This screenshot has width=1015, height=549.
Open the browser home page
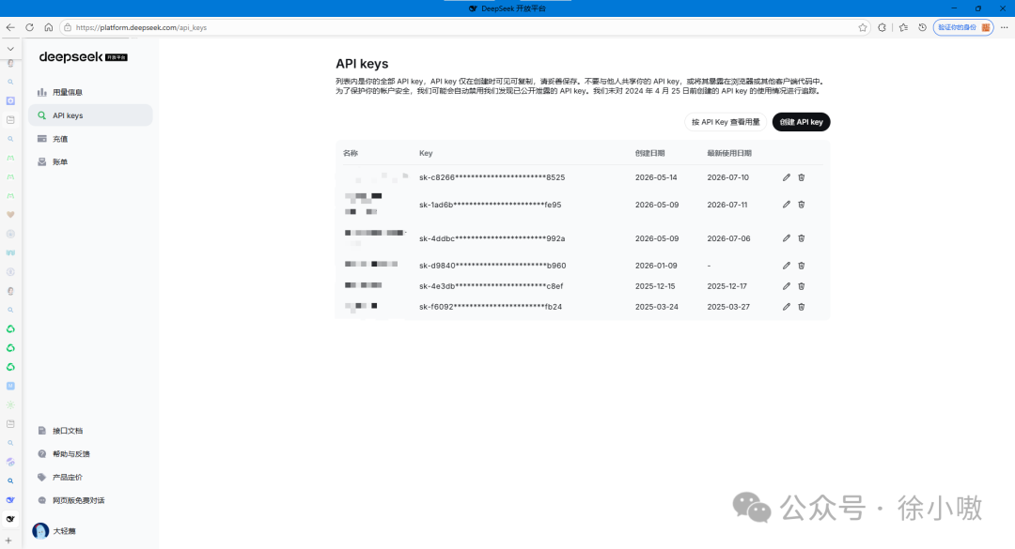(49, 27)
